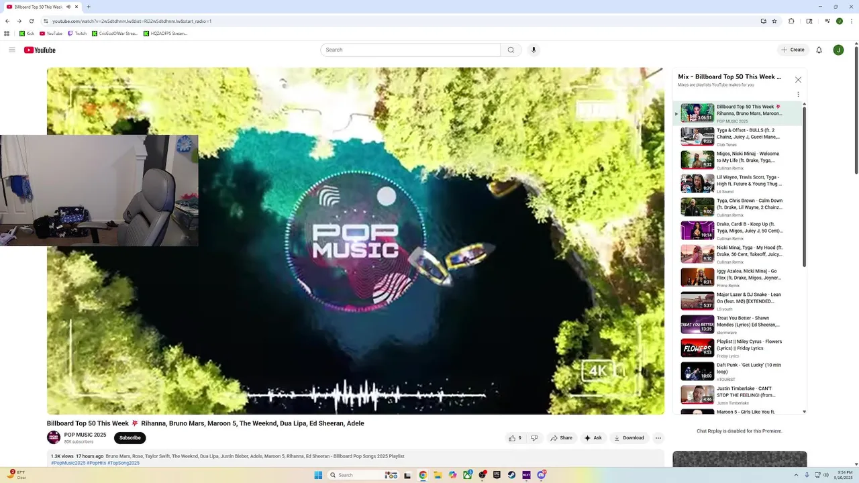Like the video with thumbs up
This screenshot has width=859, height=483.
pos(515,438)
